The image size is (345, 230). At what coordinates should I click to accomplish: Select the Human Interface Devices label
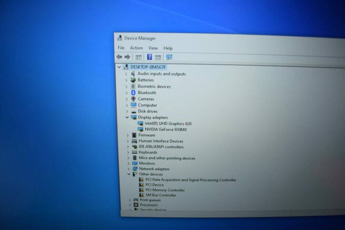(161, 141)
